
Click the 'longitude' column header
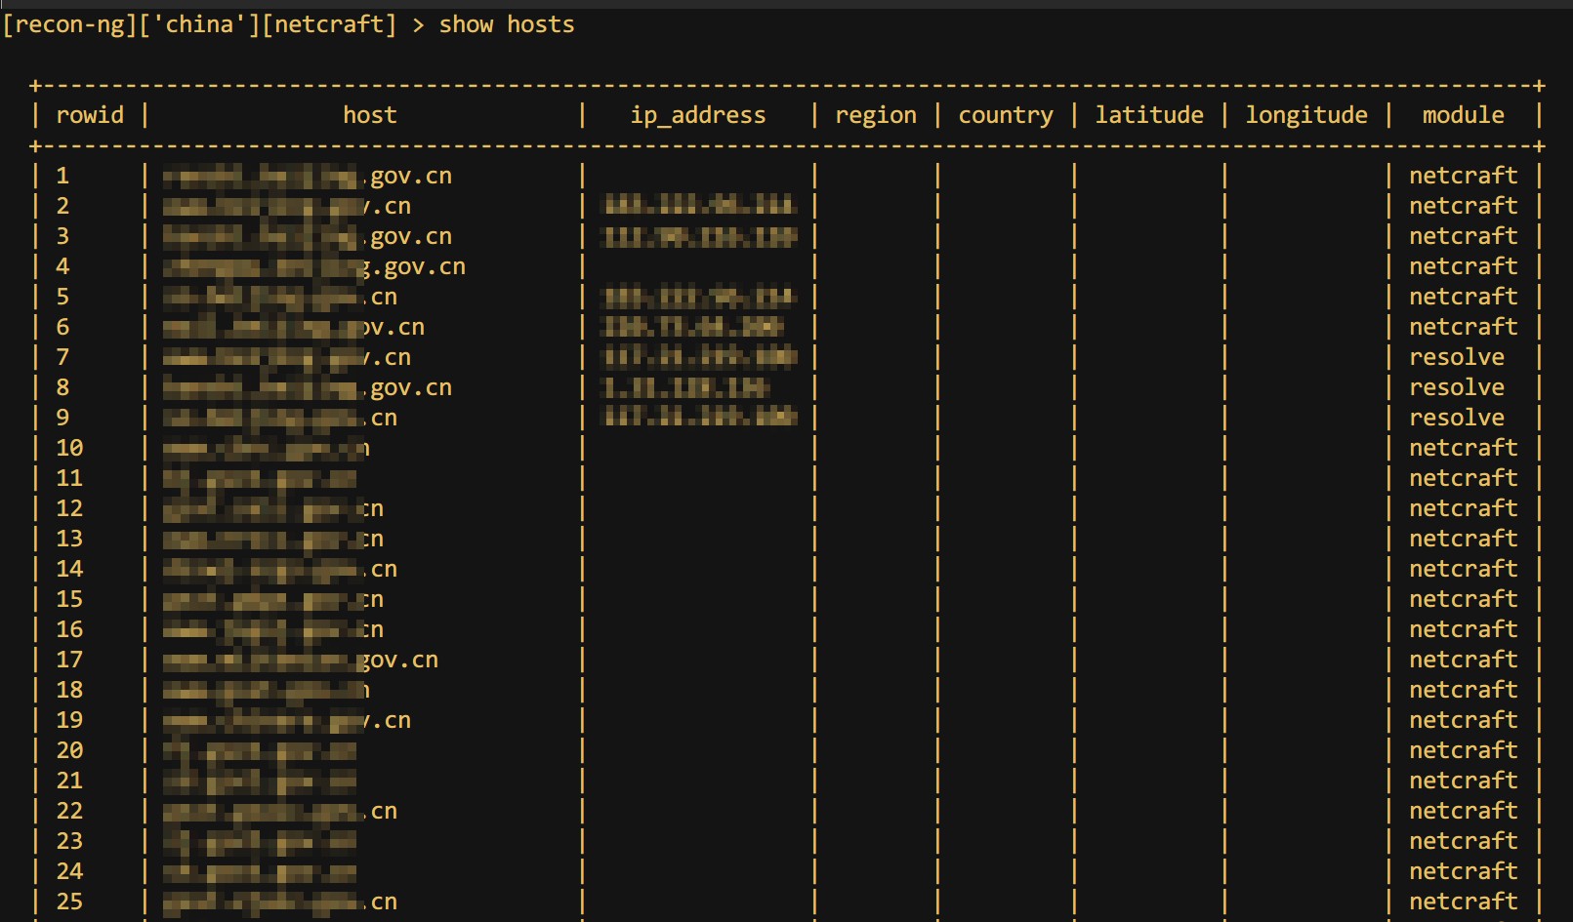(x=1305, y=115)
